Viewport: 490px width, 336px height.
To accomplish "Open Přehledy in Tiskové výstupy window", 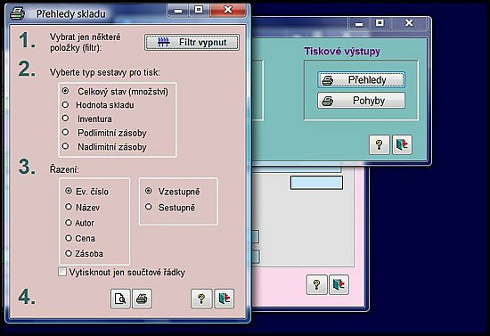I will 361,80.
